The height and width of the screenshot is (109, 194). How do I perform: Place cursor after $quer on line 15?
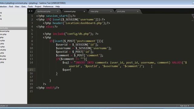click(x=71, y=70)
